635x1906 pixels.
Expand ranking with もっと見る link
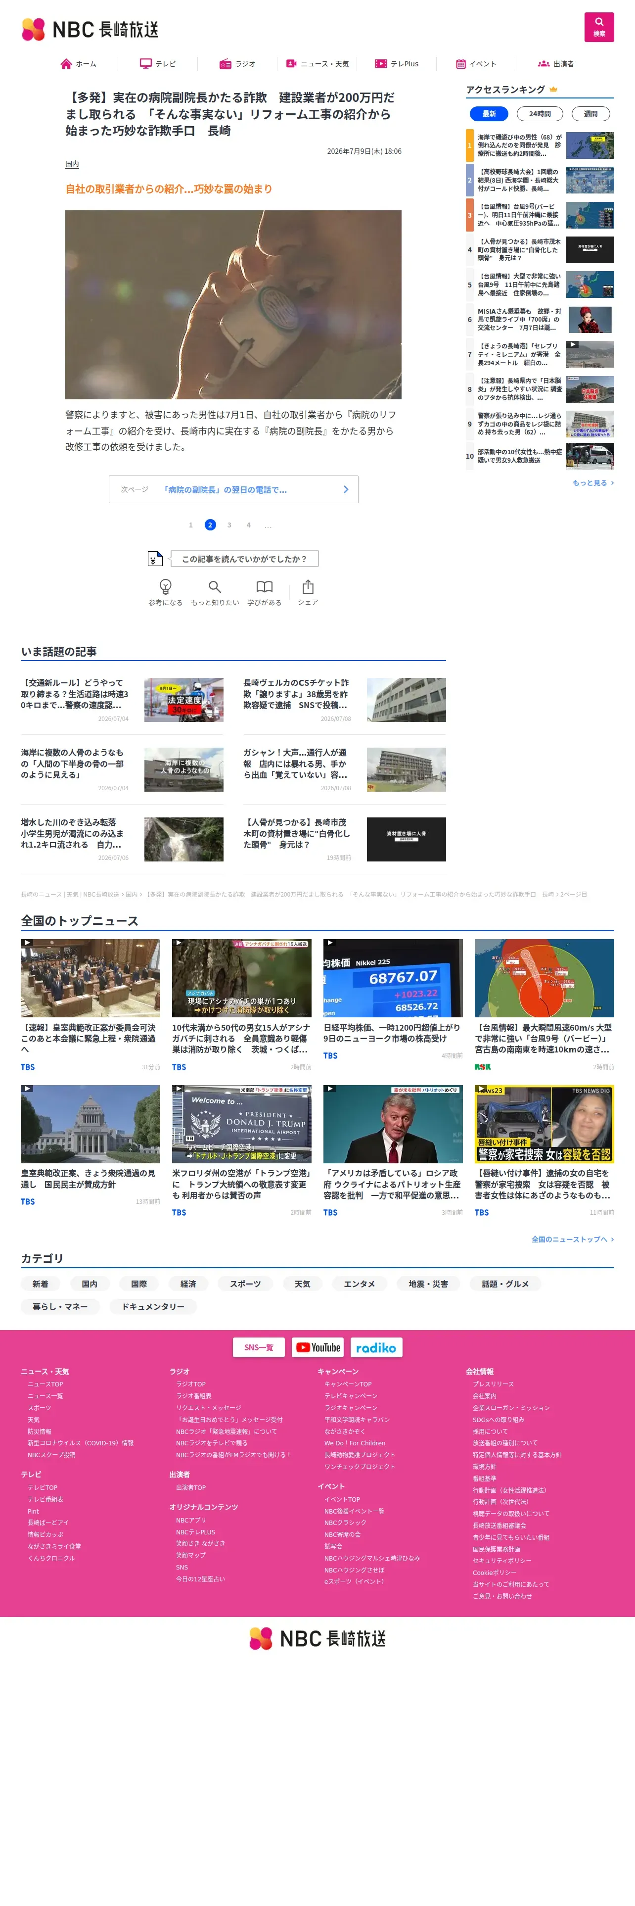593,482
